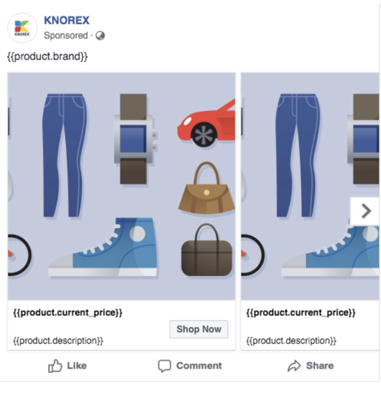
Task: Click the thumbs-up Like icon
Action: coord(55,366)
